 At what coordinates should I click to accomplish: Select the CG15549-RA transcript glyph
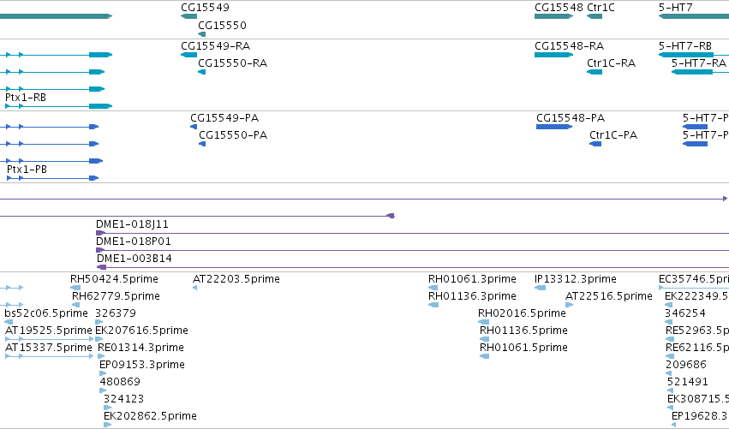(188, 55)
